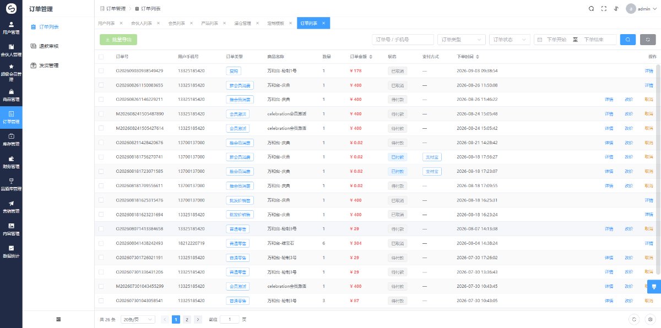Click 取消 for order M202608241505487890

pyautogui.click(x=649, y=113)
